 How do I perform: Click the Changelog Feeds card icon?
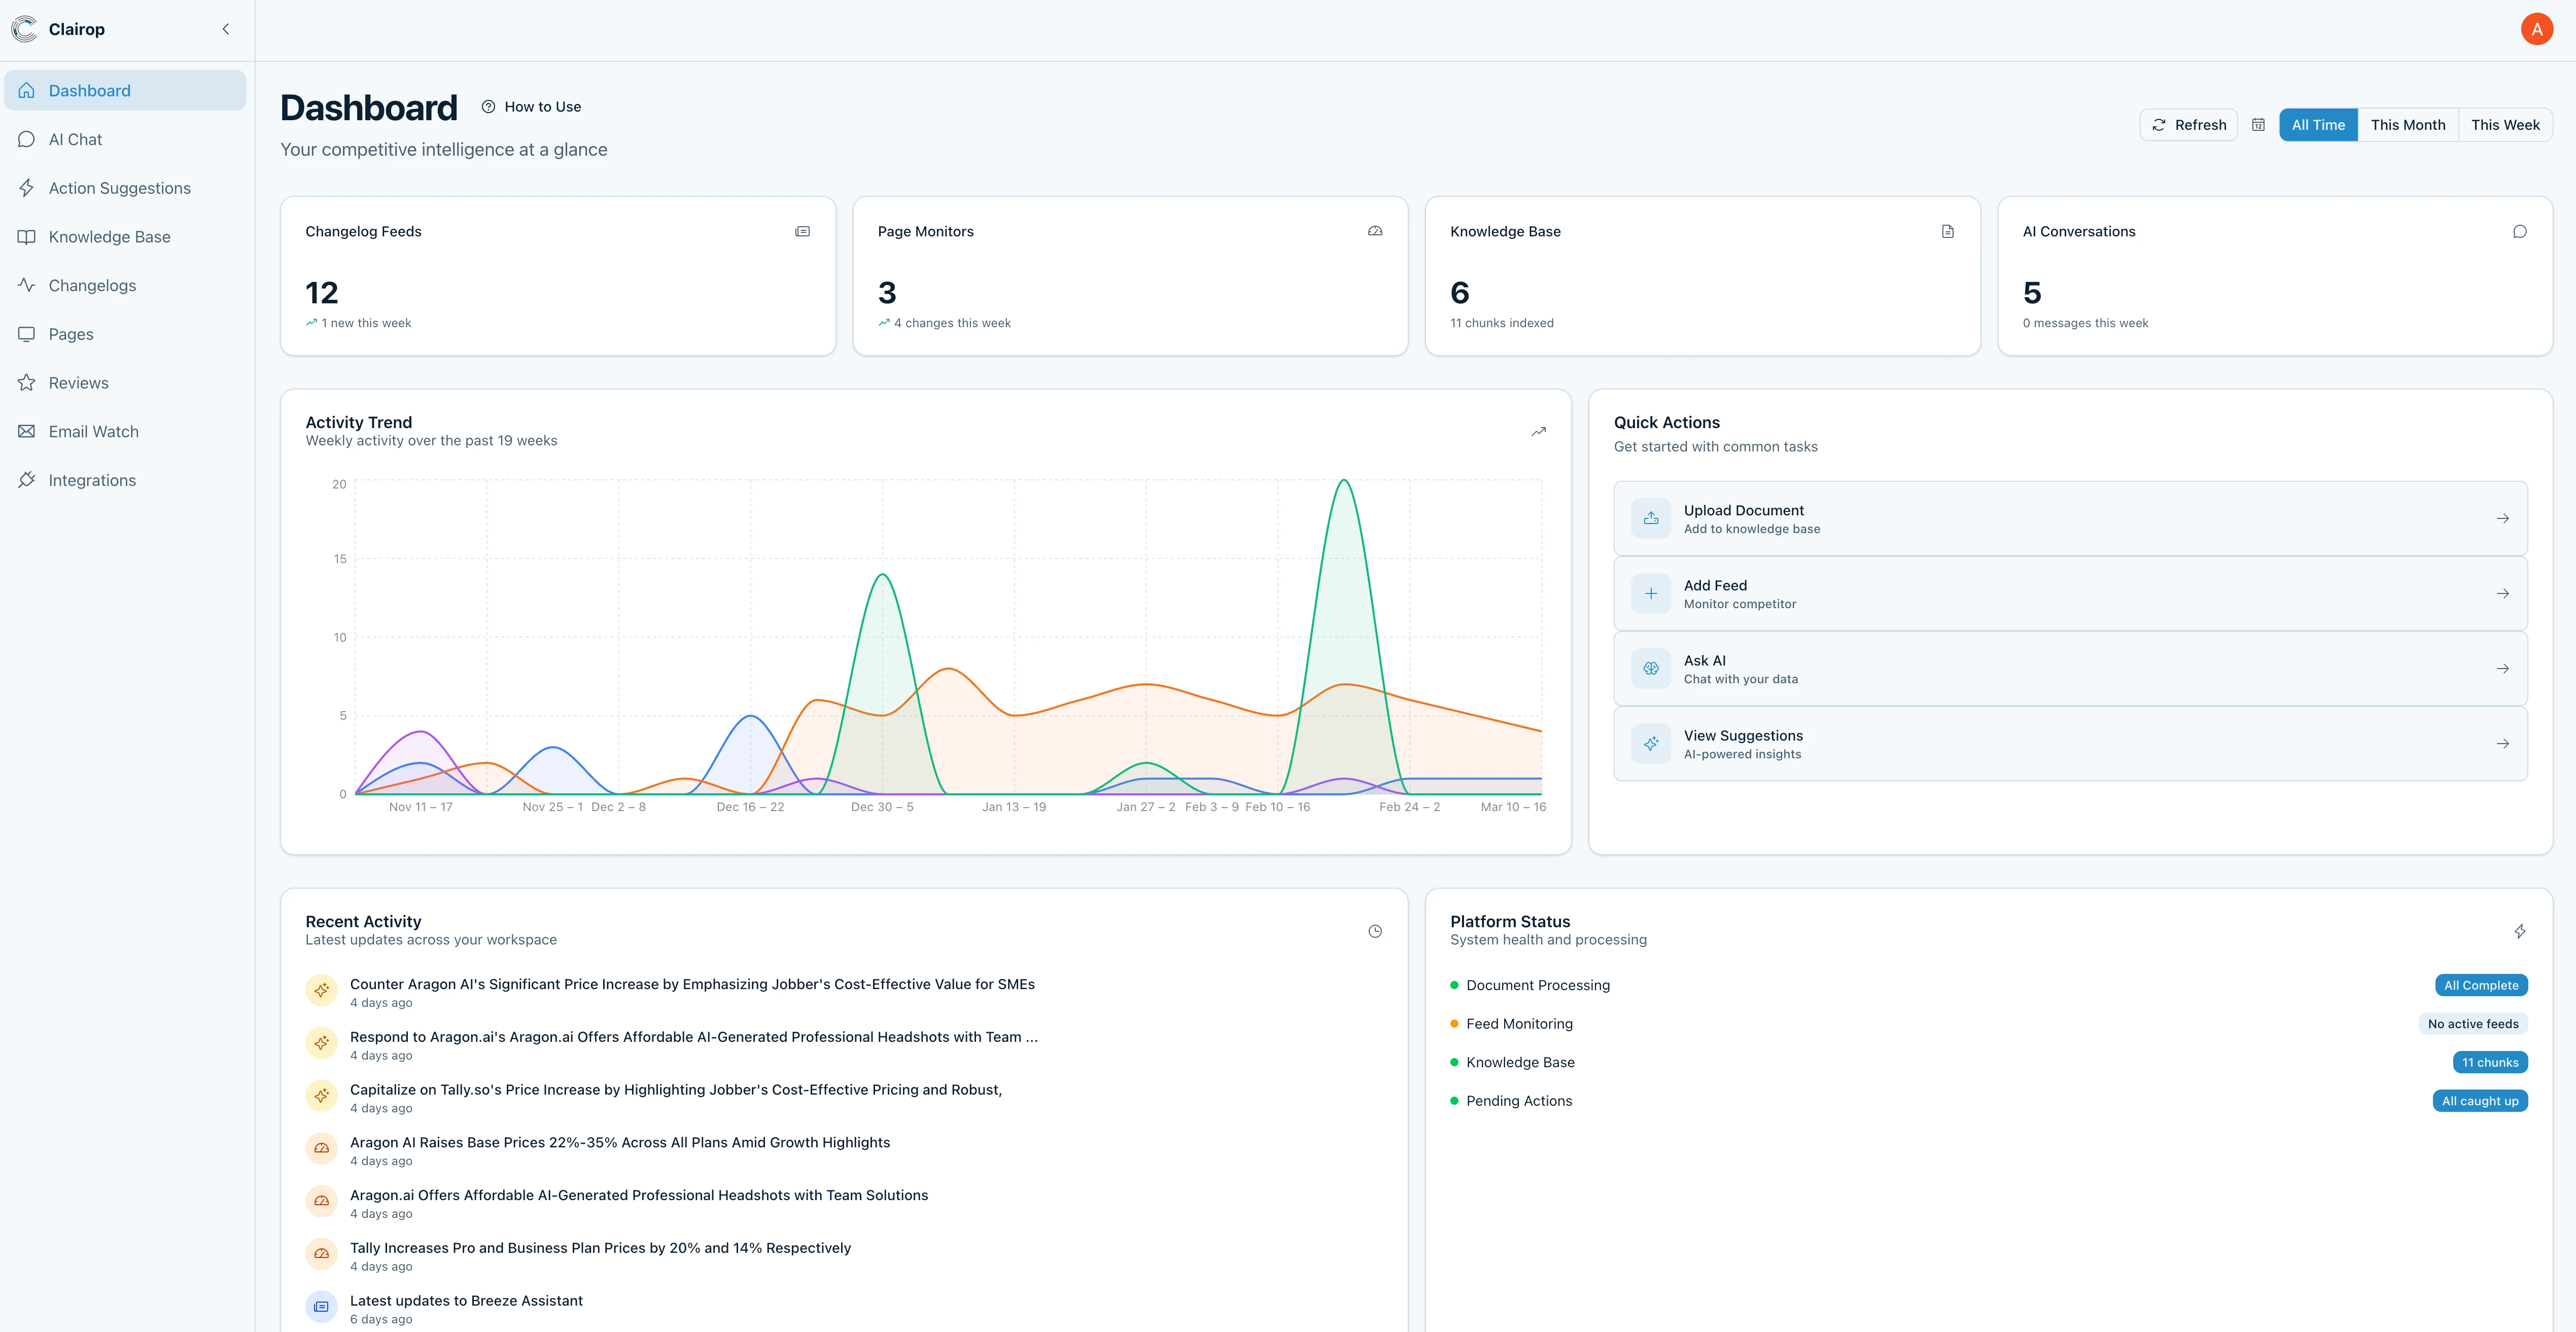[x=802, y=232]
